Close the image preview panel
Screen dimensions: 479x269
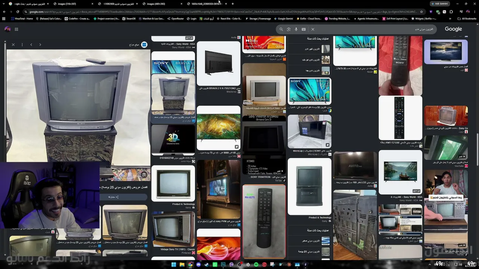point(13,45)
